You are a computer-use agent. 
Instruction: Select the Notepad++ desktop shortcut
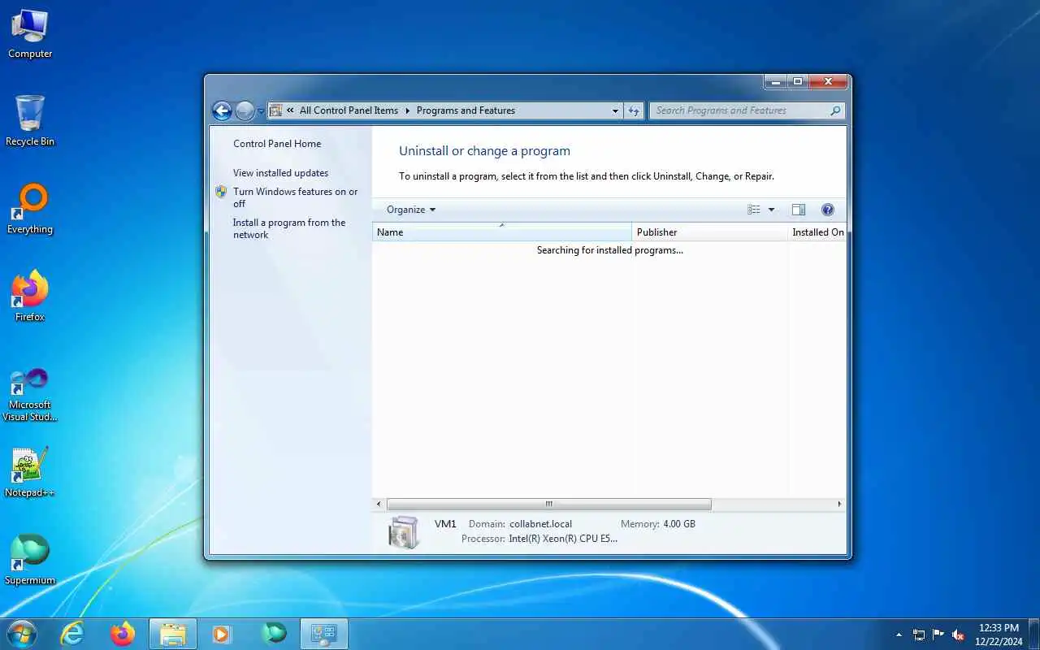pos(30,472)
